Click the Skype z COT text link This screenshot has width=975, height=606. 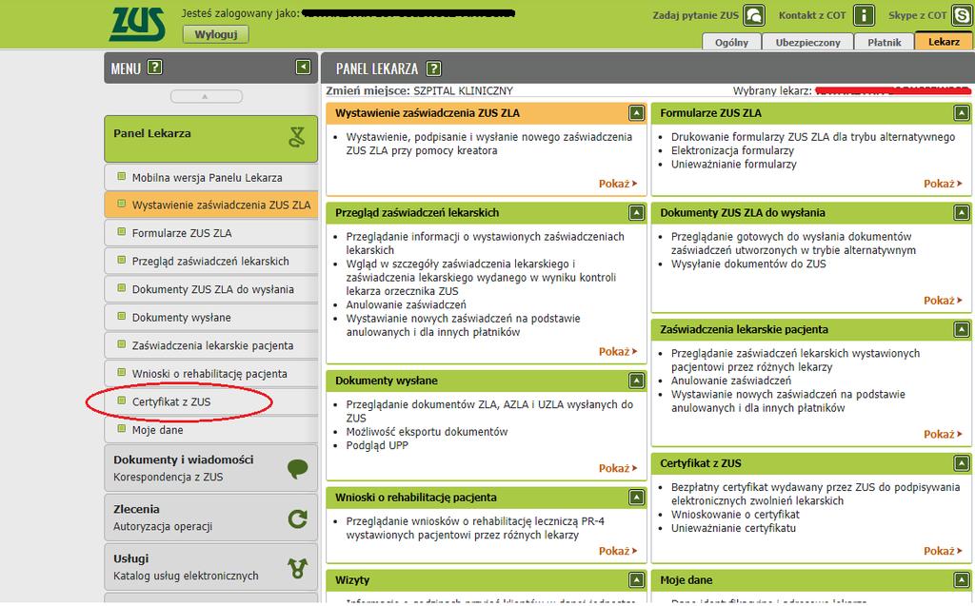[917, 15]
